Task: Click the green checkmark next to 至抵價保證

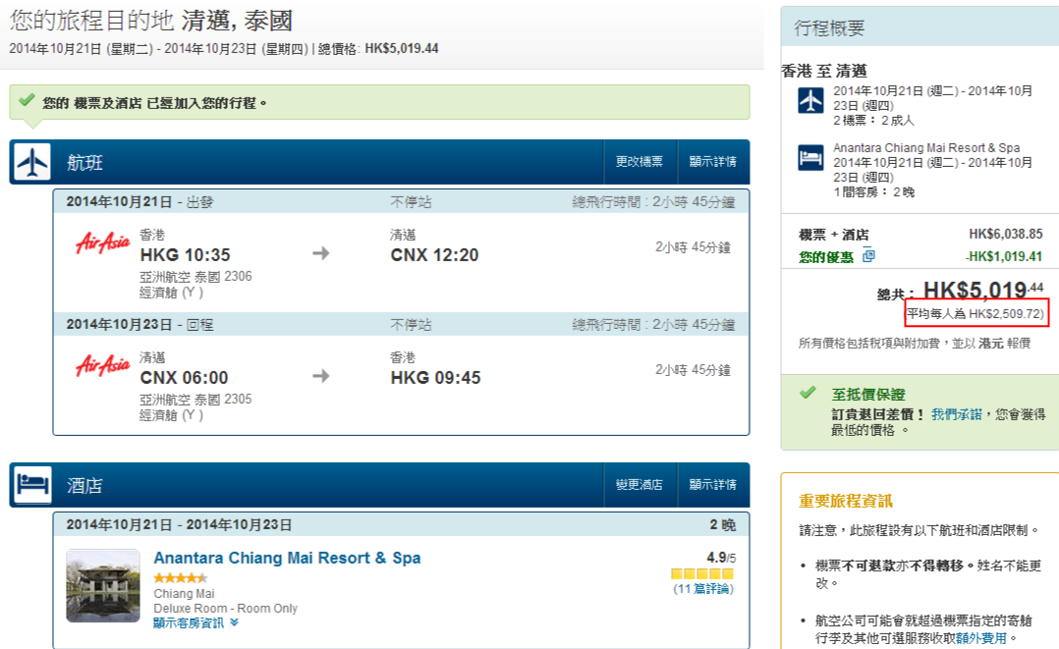Action: (x=808, y=393)
